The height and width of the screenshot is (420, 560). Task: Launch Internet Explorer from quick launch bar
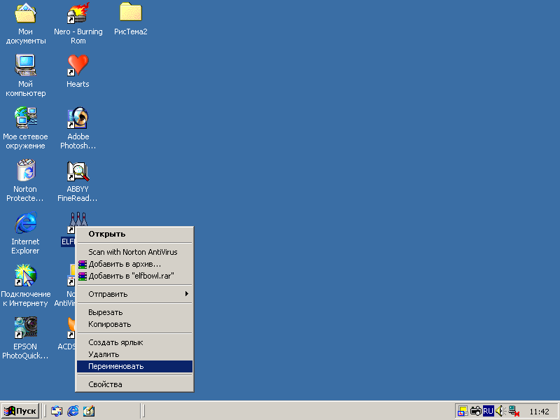coord(73,411)
